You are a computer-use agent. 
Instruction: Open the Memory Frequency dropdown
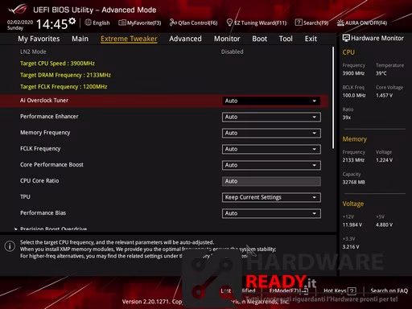(271, 133)
